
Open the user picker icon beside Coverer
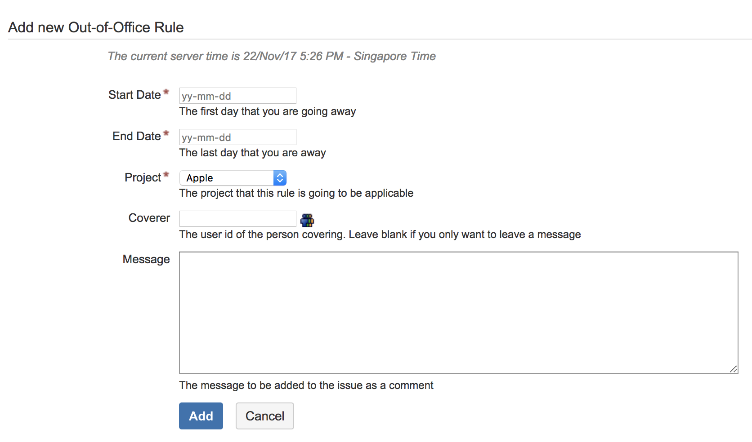coord(307,220)
